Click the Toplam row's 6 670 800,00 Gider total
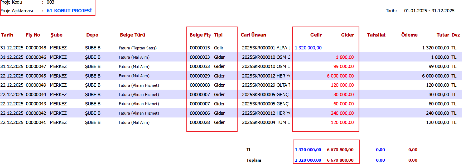Screen dimensions: 463x164 point(340,160)
